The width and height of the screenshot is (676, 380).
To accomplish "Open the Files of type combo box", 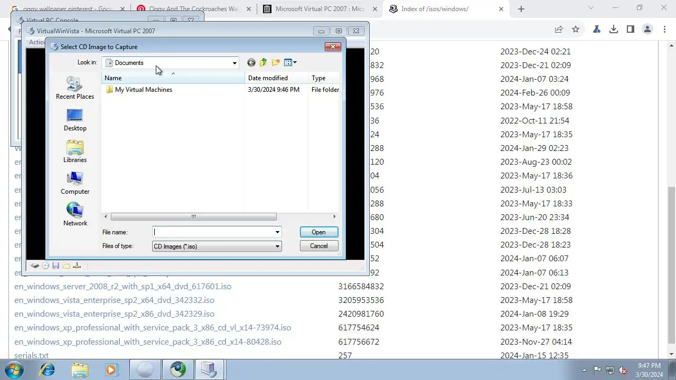I will tap(217, 246).
